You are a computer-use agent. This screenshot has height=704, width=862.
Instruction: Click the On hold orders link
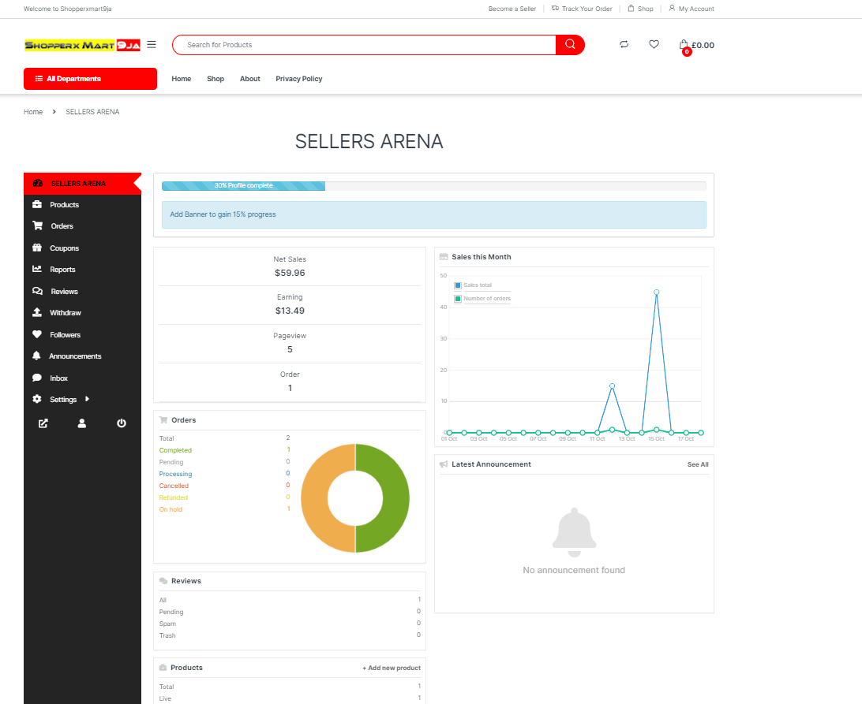171,509
